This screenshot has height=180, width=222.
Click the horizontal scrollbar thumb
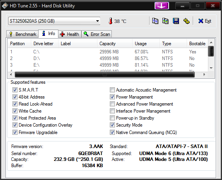(x=105, y=75)
